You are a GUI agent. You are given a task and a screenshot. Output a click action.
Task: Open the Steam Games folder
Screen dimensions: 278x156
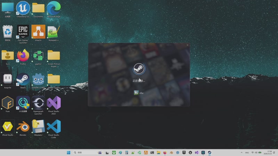pos(54,80)
